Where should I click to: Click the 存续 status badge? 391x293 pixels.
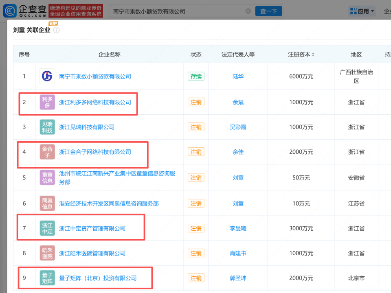(x=196, y=76)
